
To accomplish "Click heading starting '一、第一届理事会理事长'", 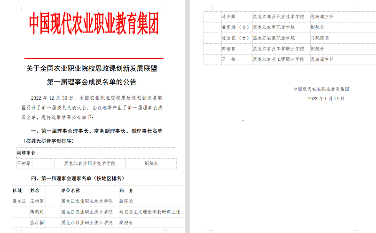I will [x=97, y=131].
